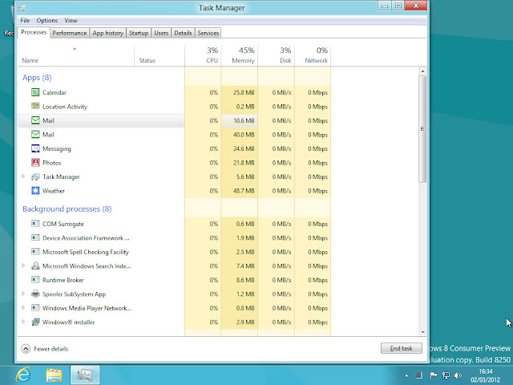Click the taskbar clock showing 16:34
513x385 pixels.
tap(486, 375)
